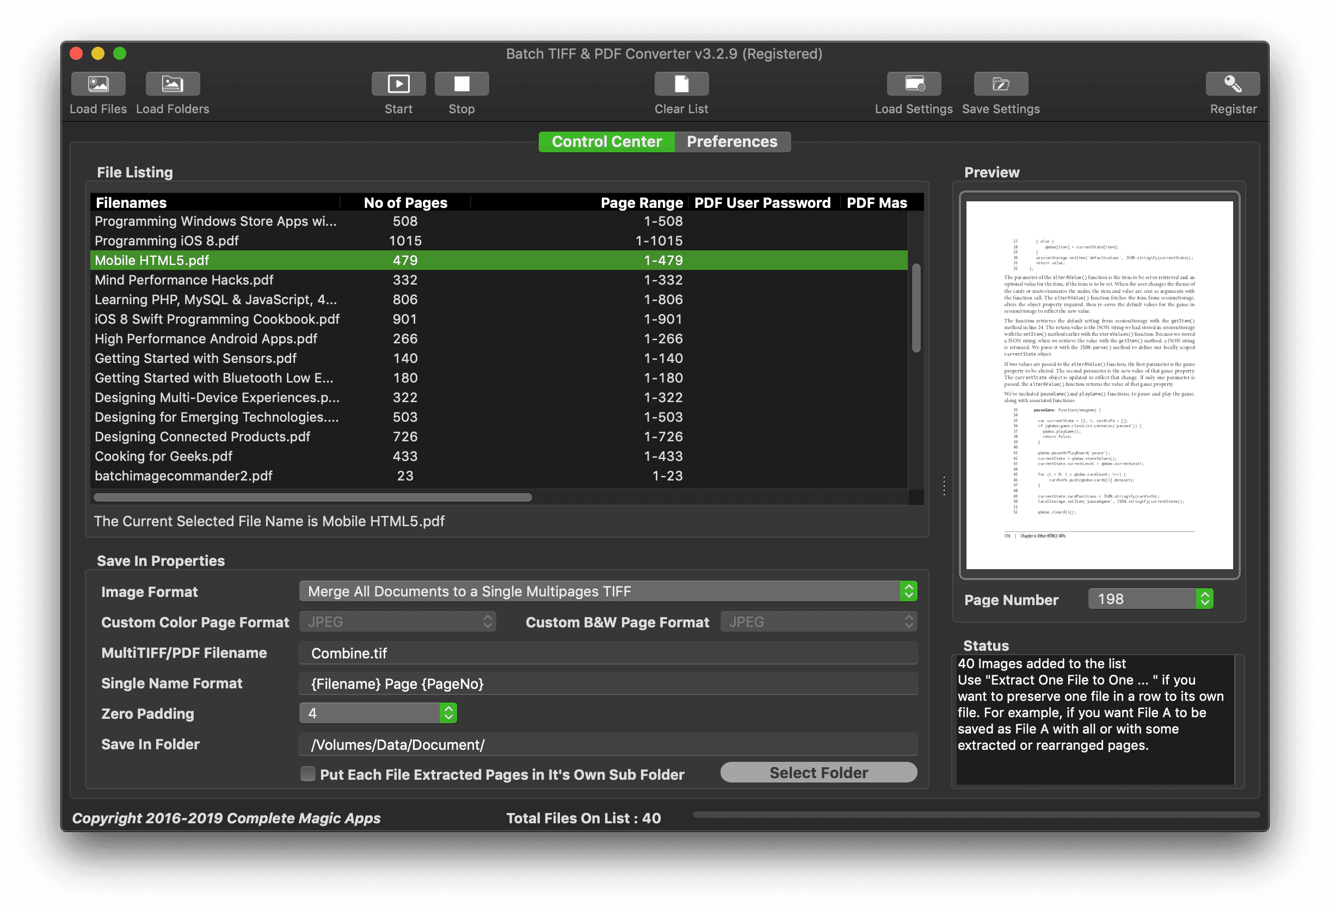The width and height of the screenshot is (1330, 912).
Task: Open the Register key icon
Action: click(1232, 84)
